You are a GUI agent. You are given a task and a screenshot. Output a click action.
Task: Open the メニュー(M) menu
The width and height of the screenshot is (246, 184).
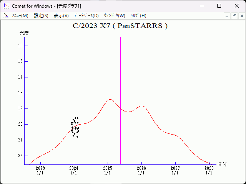20,16
